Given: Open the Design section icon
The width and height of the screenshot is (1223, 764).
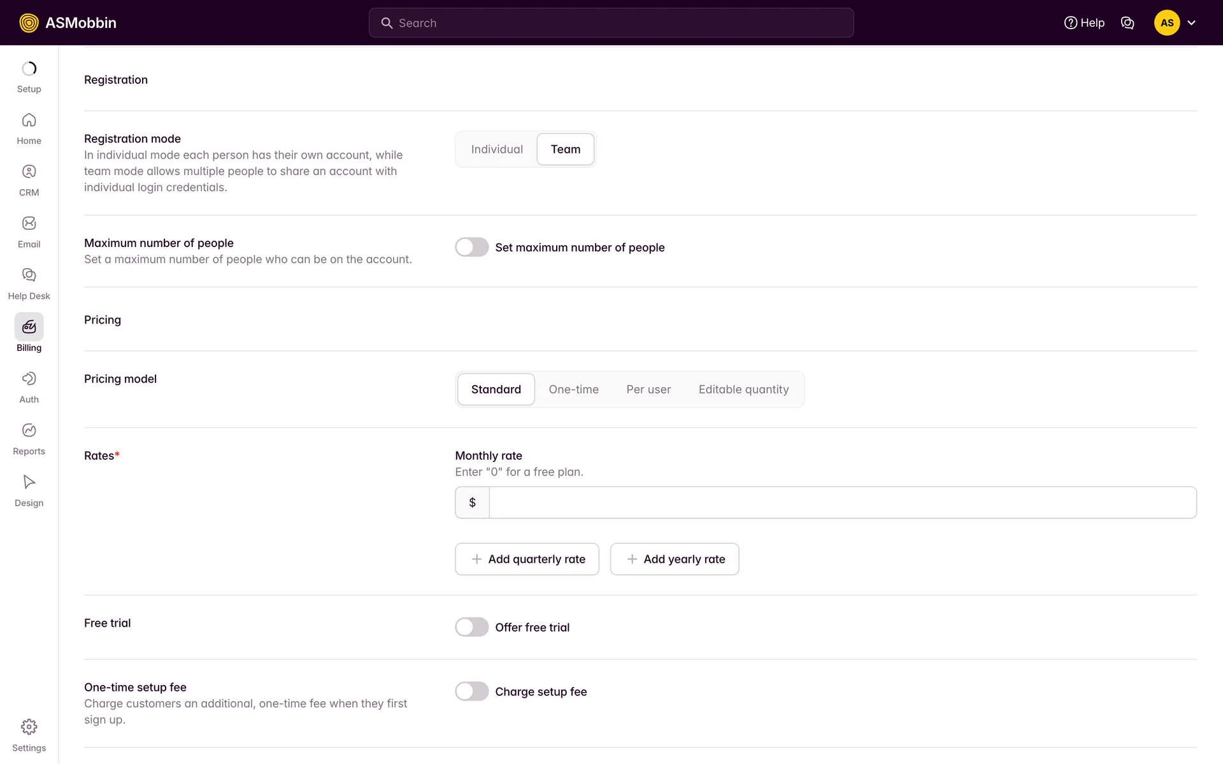Looking at the screenshot, I should (29, 482).
